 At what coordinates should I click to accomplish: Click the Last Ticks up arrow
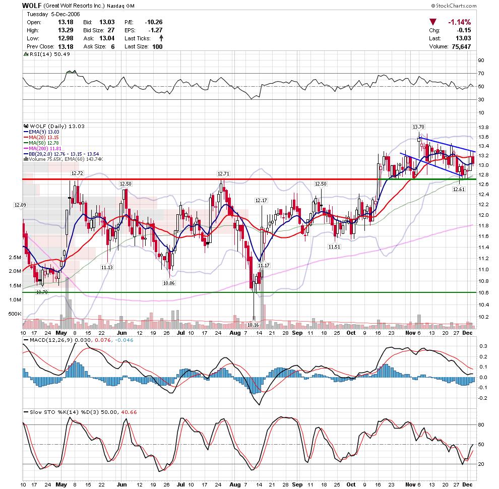click(161, 38)
